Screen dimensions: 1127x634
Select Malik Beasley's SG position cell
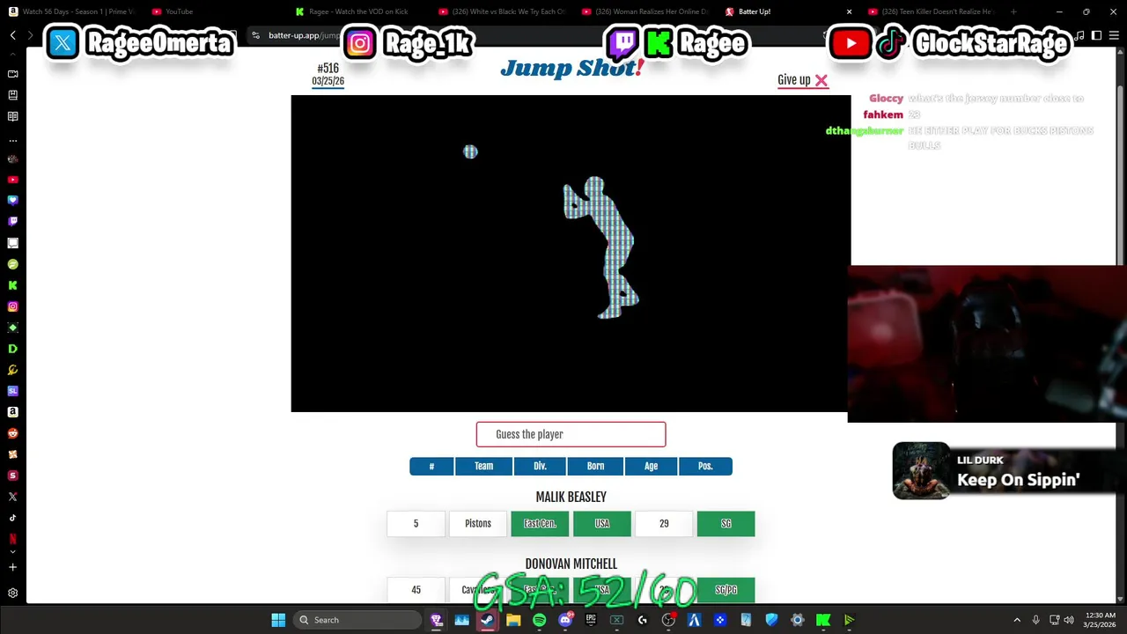click(726, 523)
